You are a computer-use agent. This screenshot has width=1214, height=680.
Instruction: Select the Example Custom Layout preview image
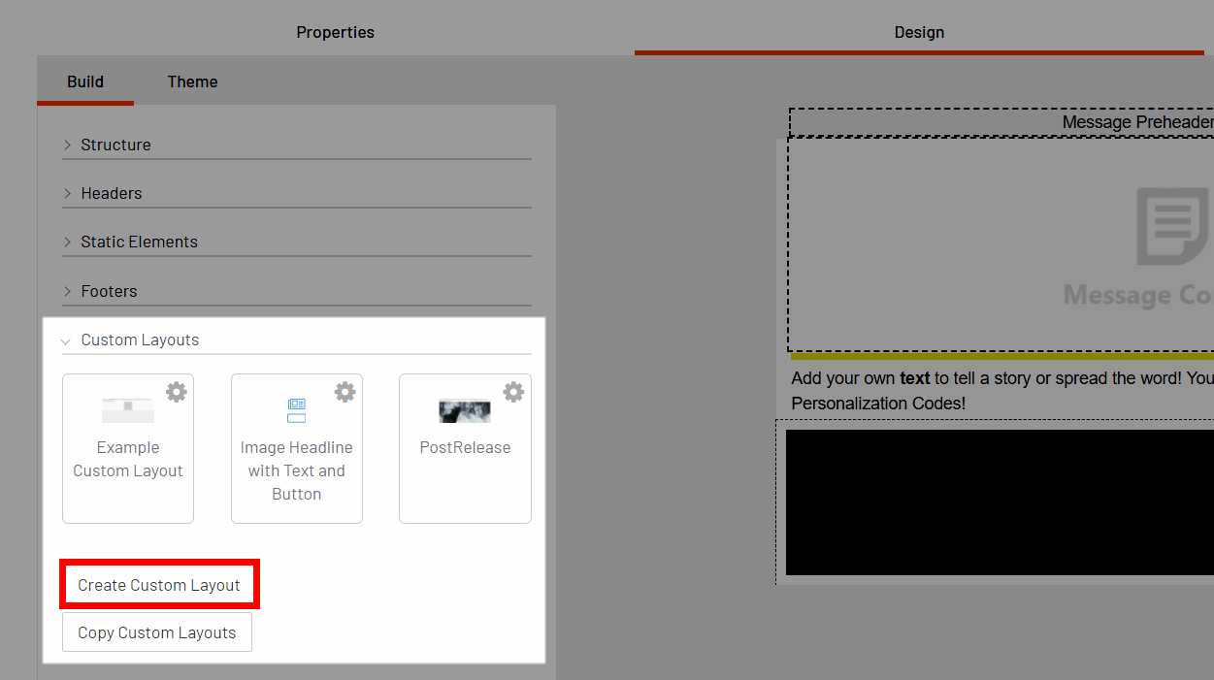[128, 410]
